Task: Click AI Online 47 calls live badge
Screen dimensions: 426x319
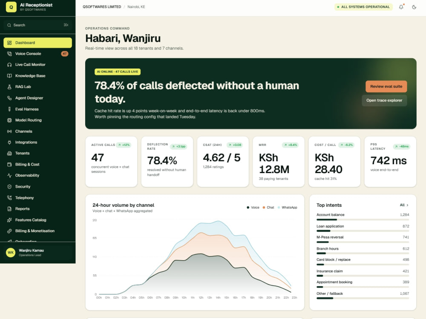Action: click(118, 72)
